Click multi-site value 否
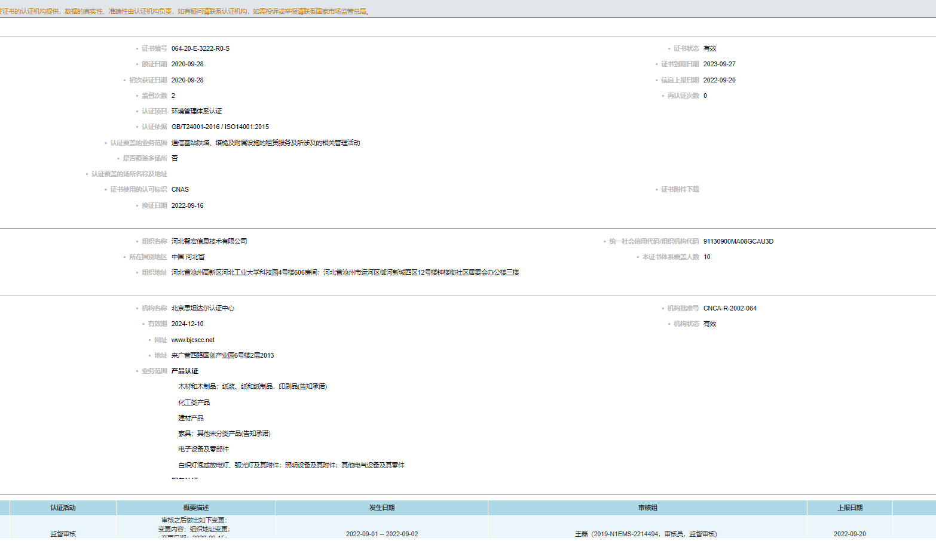 175,158
